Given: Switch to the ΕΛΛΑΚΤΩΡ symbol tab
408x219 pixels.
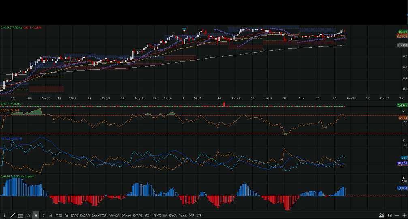Looking at the screenshot, I should point(99,215).
